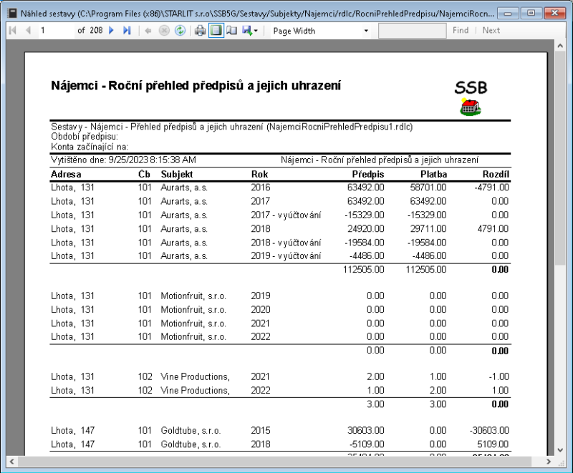Jump to the last report page

coord(127,31)
